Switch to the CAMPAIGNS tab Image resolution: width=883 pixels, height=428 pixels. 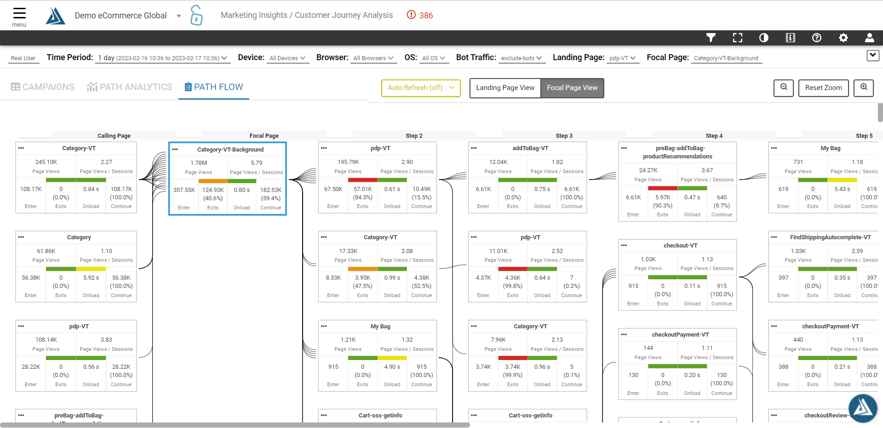[x=43, y=87]
